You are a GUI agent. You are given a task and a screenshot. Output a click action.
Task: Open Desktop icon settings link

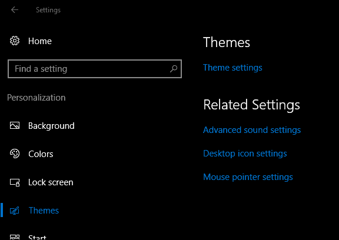245,154
